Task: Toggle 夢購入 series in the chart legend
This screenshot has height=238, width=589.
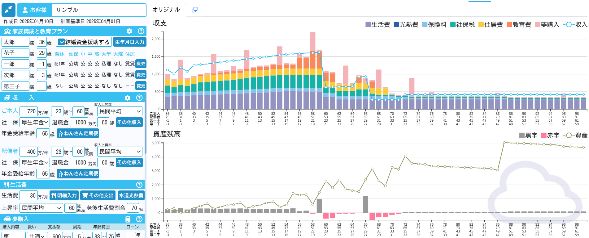Action: pyautogui.click(x=547, y=24)
